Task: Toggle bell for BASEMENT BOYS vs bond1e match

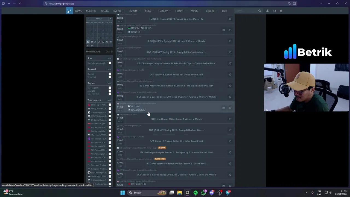Action: pyautogui.click(x=230, y=30)
